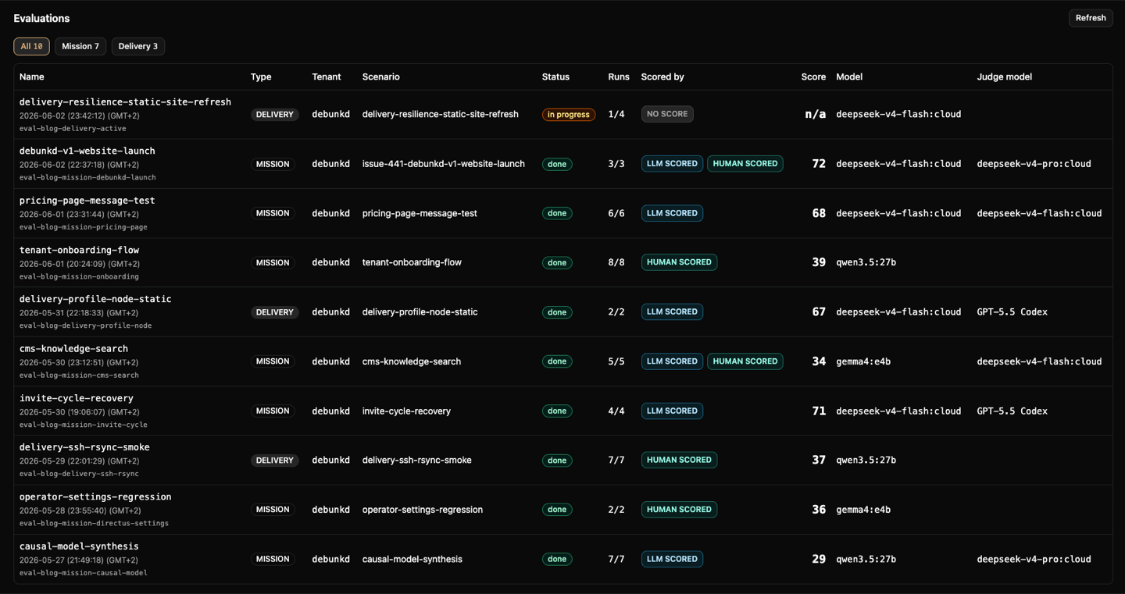Click done status in invite-cycle-recovery row
This screenshot has height=594, width=1125.
[557, 411]
